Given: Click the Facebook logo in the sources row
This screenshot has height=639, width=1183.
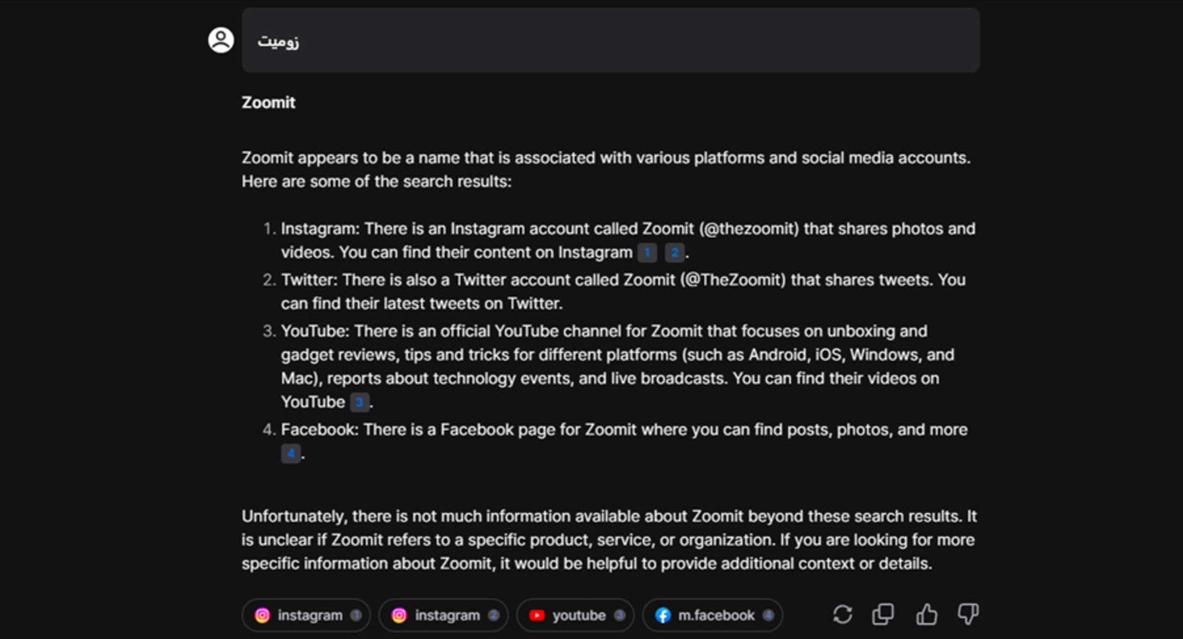Looking at the screenshot, I should [663, 616].
